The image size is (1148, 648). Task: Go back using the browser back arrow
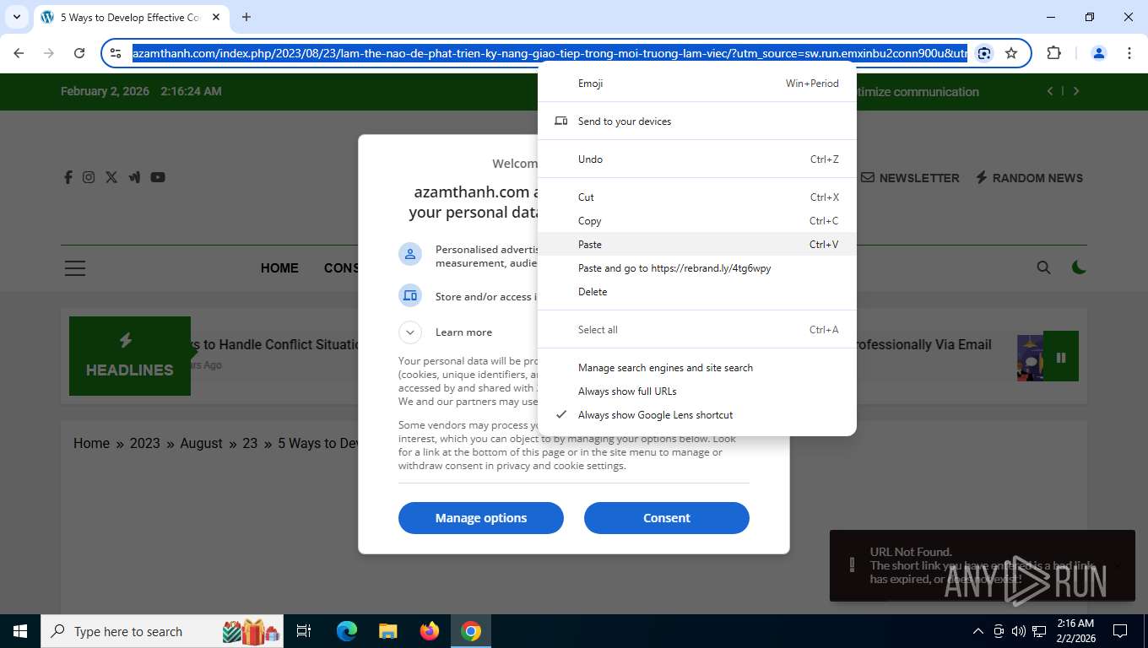click(19, 53)
